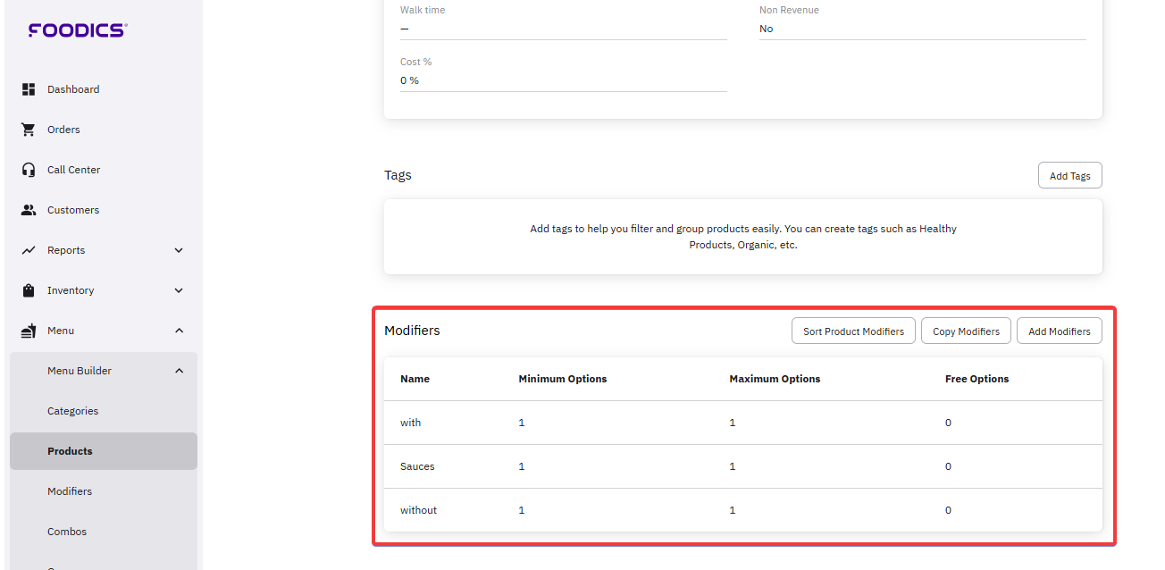Click the Customers people icon
Screen dimensions: 1165x570
[29, 210]
